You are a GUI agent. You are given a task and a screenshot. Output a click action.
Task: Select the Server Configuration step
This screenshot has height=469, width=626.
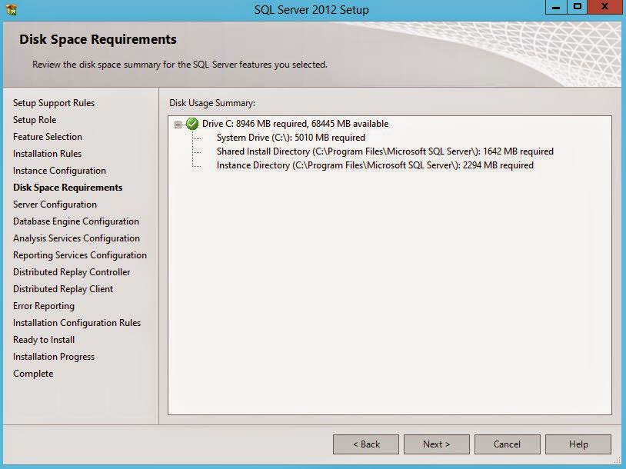[55, 205]
